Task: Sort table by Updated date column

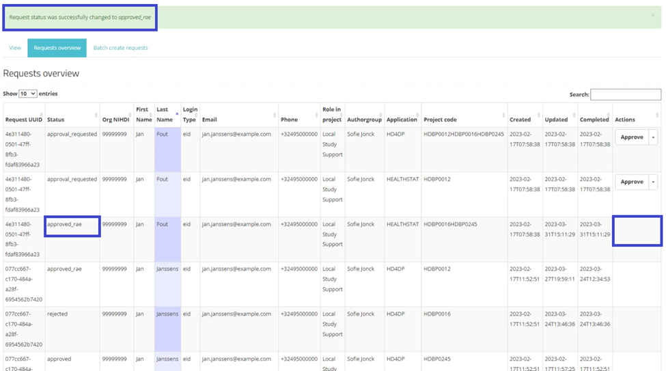Action: point(559,119)
